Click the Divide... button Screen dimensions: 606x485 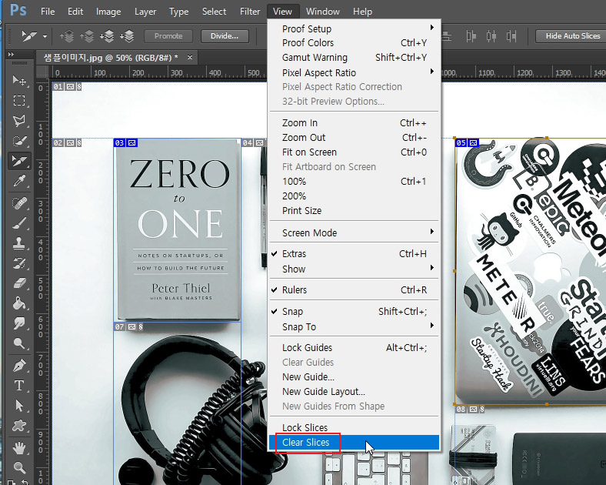(224, 36)
